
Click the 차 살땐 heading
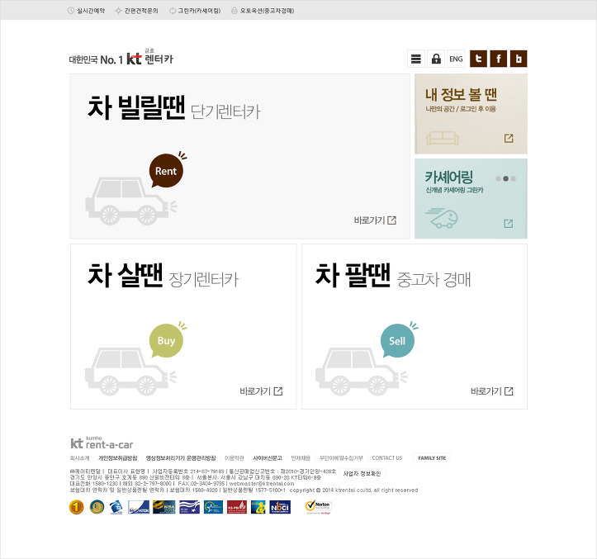(x=126, y=275)
